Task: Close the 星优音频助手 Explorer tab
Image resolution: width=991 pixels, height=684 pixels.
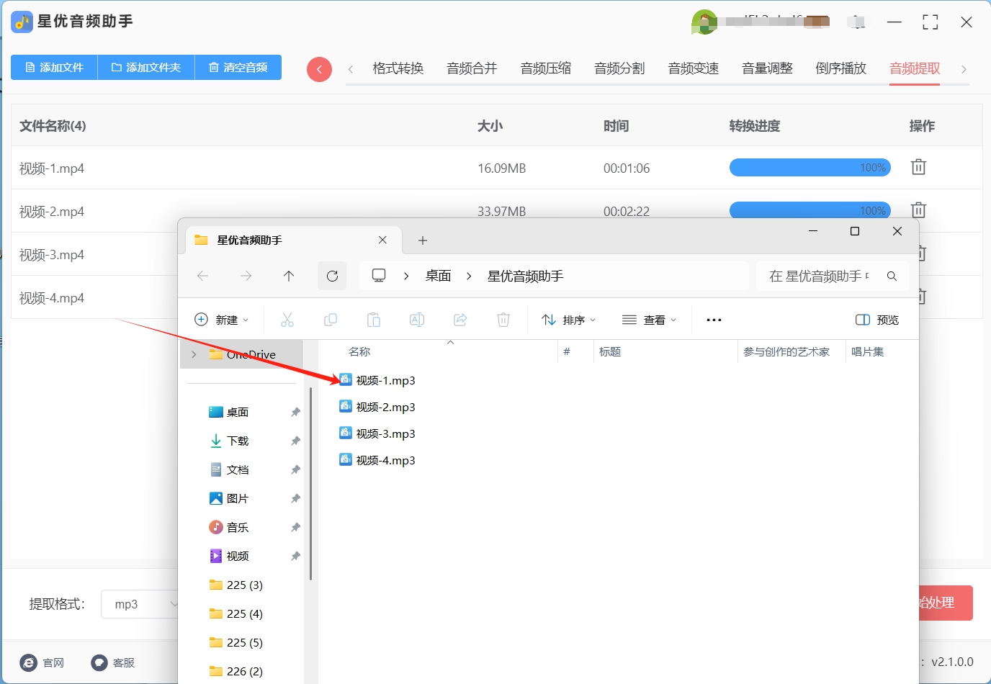Action: coord(382,240)
